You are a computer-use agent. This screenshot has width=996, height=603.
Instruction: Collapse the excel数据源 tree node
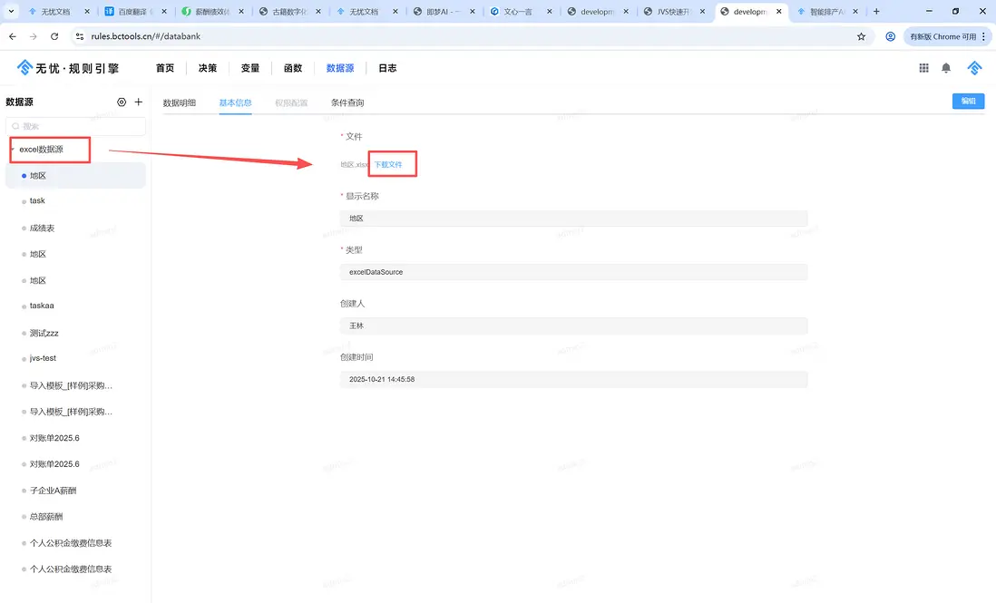pos(14,149)
